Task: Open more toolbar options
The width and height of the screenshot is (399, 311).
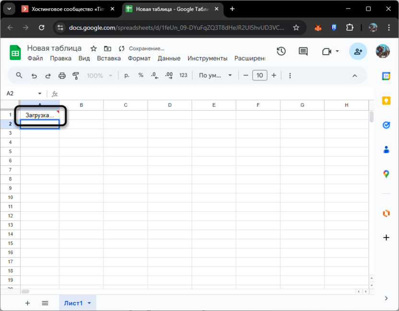Action: [x=290, y=76]
